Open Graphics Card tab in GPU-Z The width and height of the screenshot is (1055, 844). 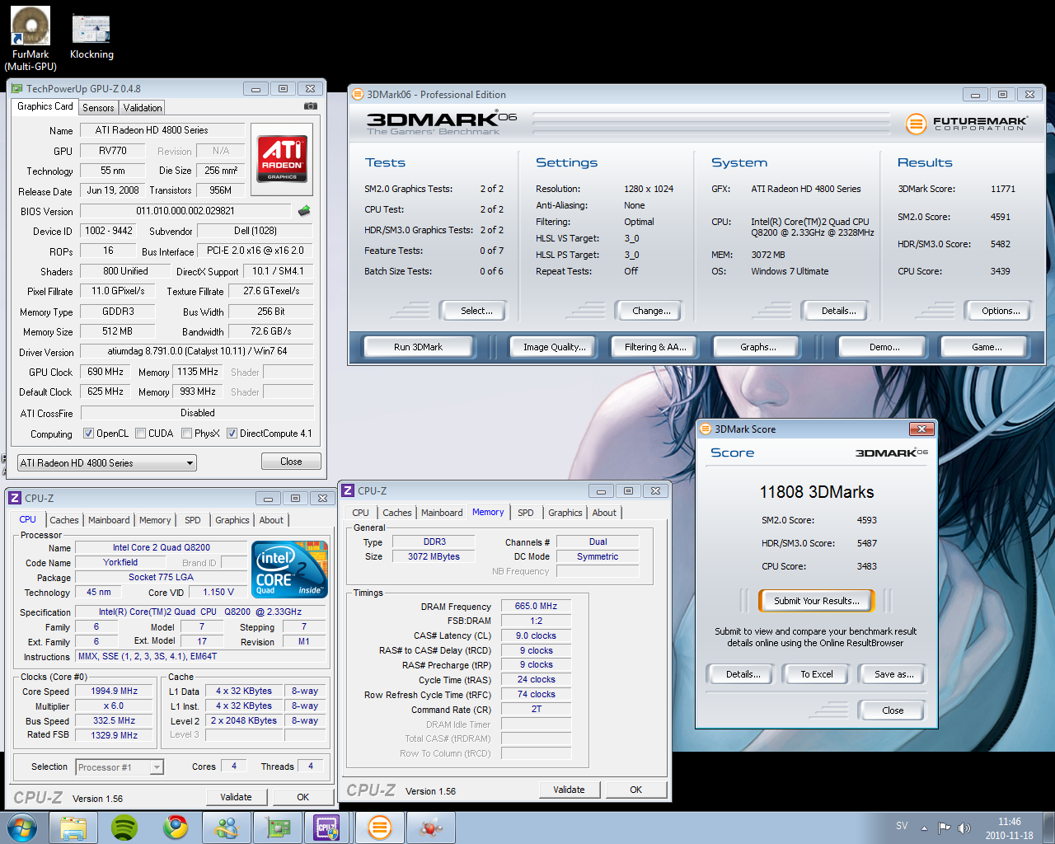pyautogui.click(x=45, y=106)
